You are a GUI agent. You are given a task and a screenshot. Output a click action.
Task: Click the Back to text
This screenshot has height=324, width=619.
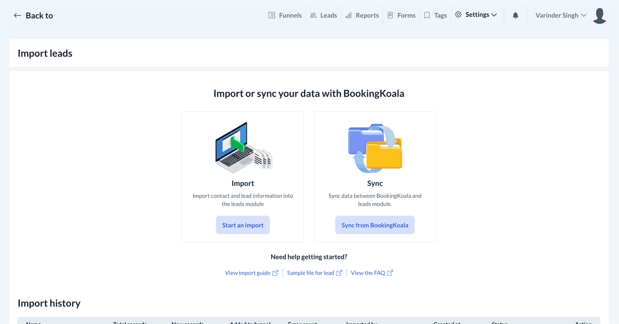39,15
